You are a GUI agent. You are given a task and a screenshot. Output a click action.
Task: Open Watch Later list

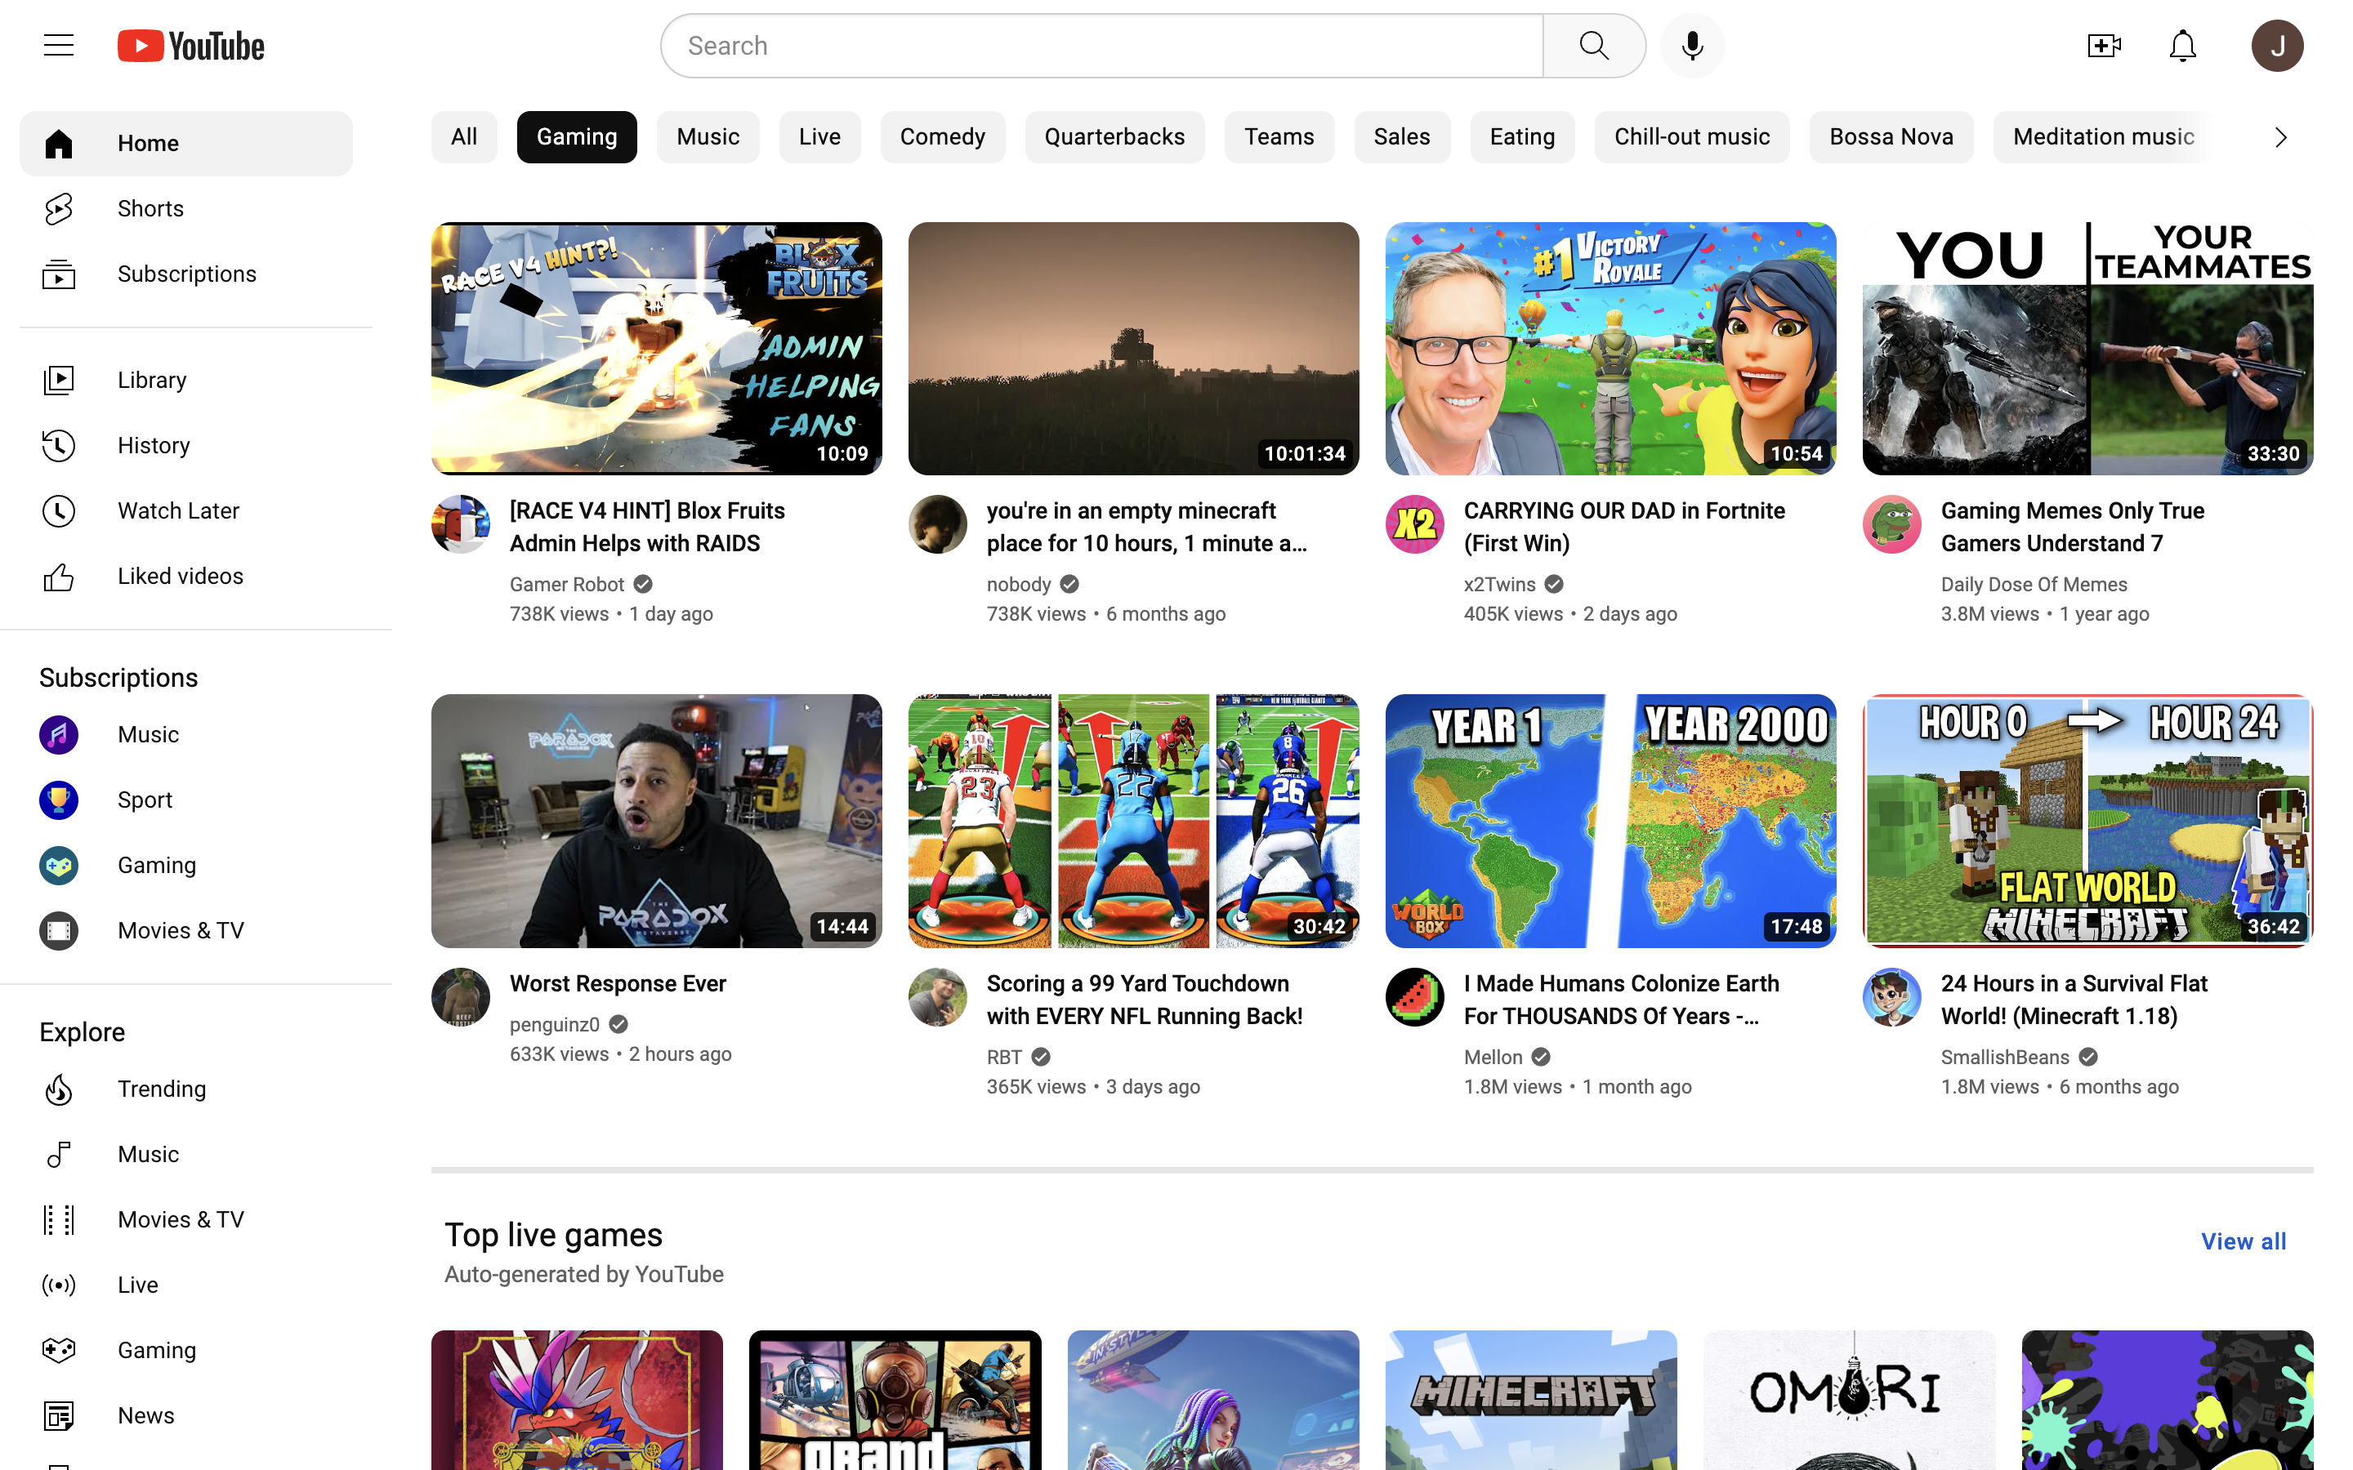click(185, 510)
